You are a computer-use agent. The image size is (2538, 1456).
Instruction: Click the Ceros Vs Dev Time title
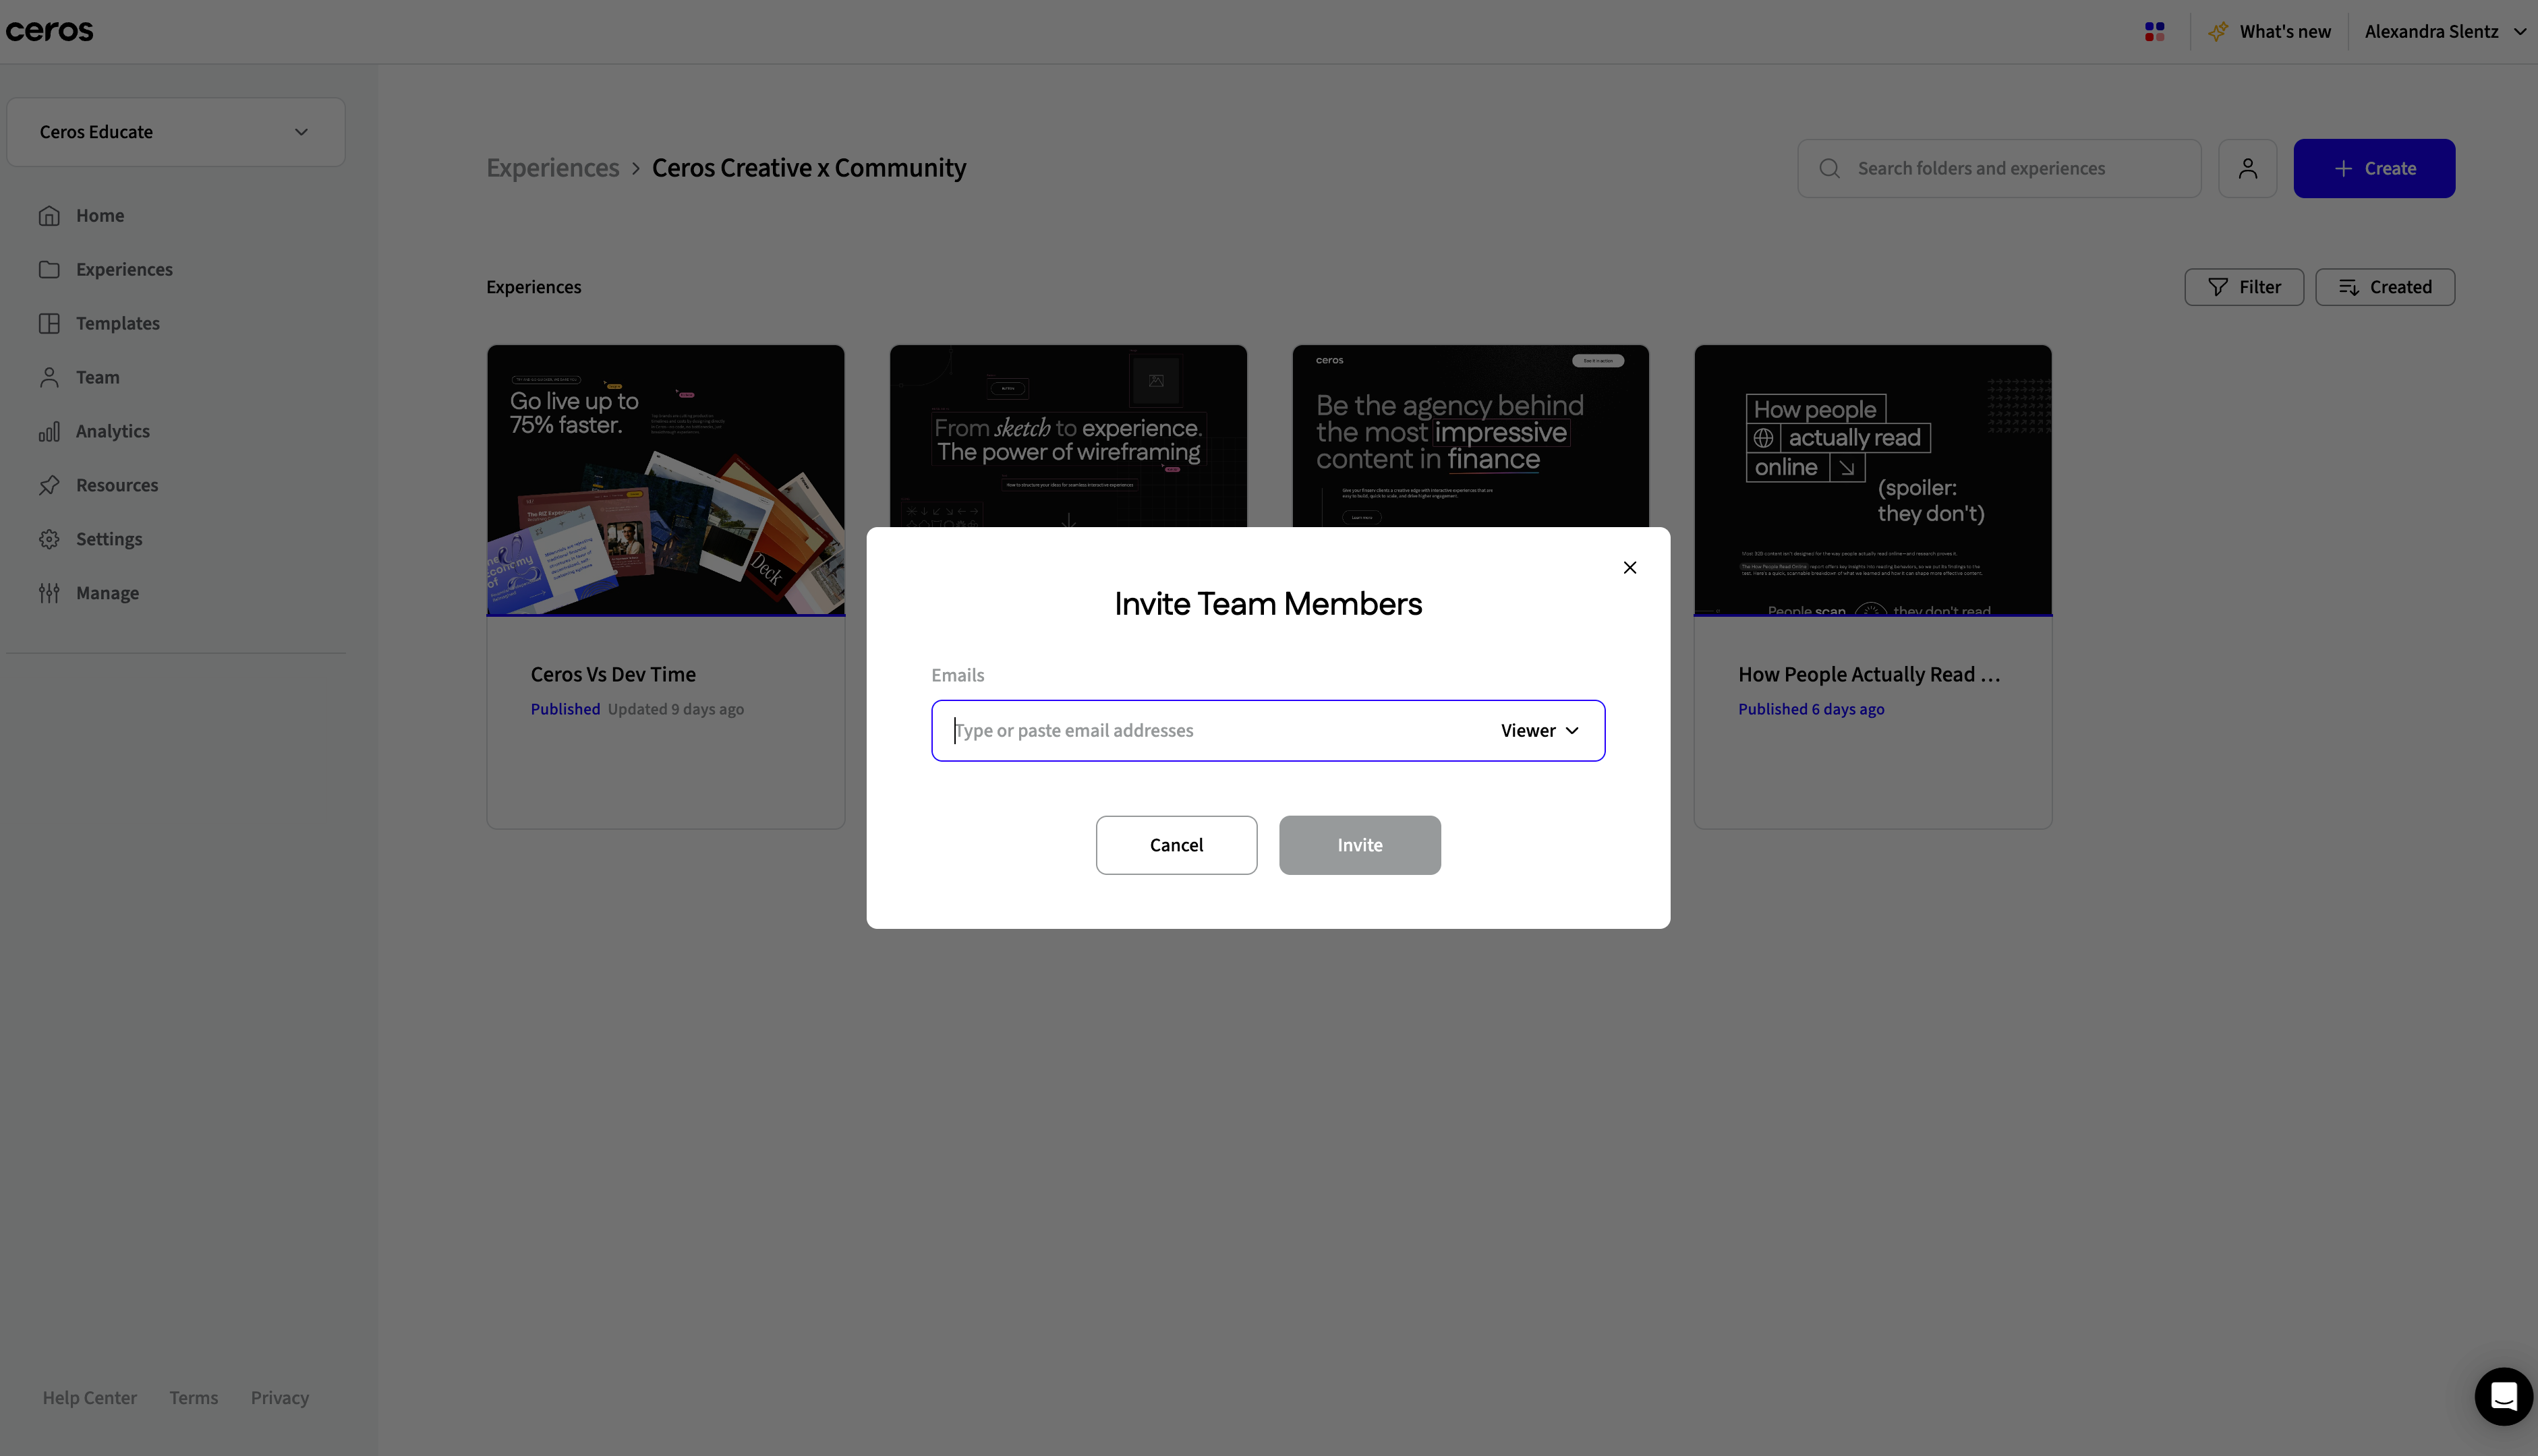(612, 675)
